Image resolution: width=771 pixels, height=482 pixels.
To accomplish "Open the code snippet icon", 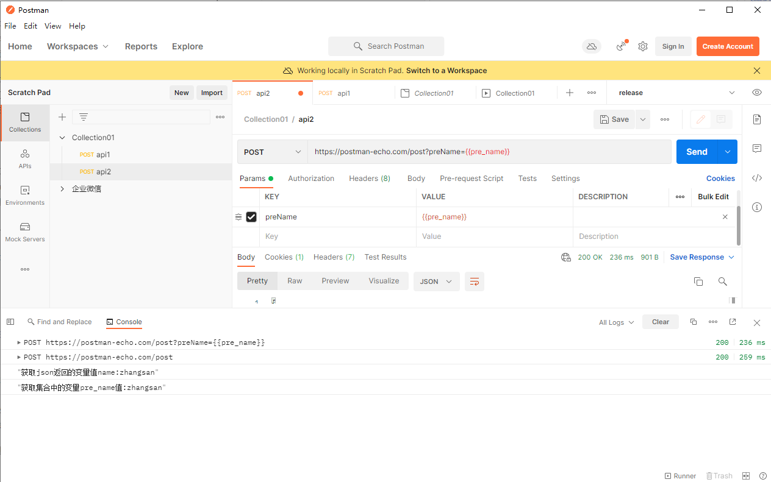I will coord(757,178).
